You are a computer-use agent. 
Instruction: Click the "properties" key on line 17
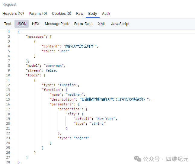click(x=69, y=109)
